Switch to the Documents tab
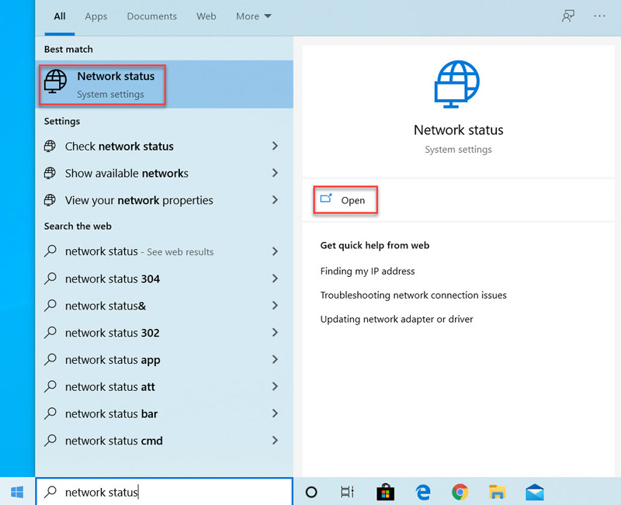This screenshot has width=621, height=505. [x=152, y=16]
